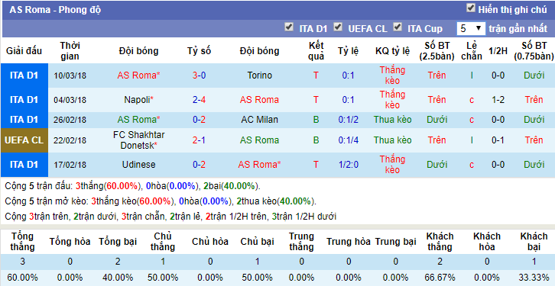Click the AS Roma - Phong độ title
Viewport: 555px width, 286px height.
55,9
